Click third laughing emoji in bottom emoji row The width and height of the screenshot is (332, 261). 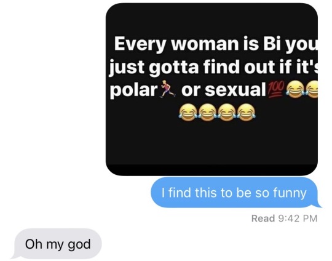click(x=227, y=112)
